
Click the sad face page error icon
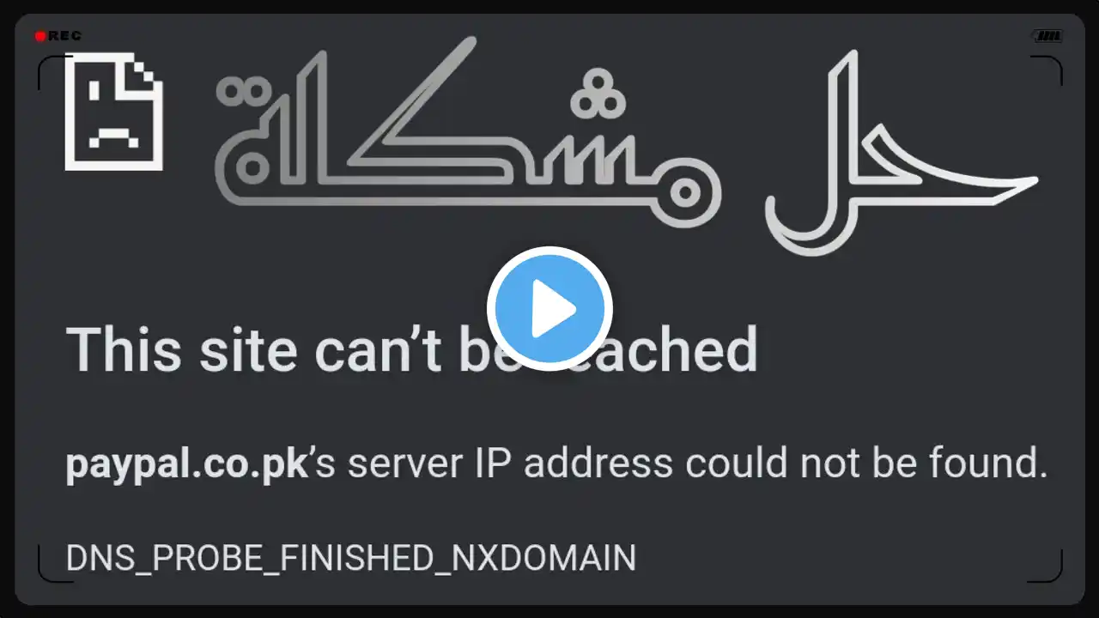(114, 112)
